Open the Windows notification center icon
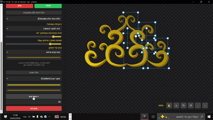This screenshot has height=120, width=213. (x=5, y=117)
